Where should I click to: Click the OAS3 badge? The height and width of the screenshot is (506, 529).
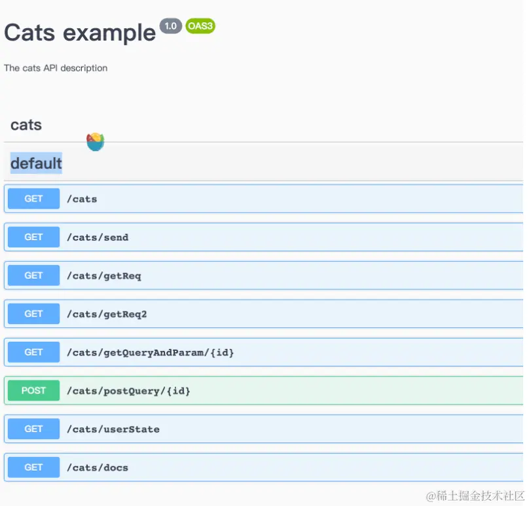tap(200, 26)
